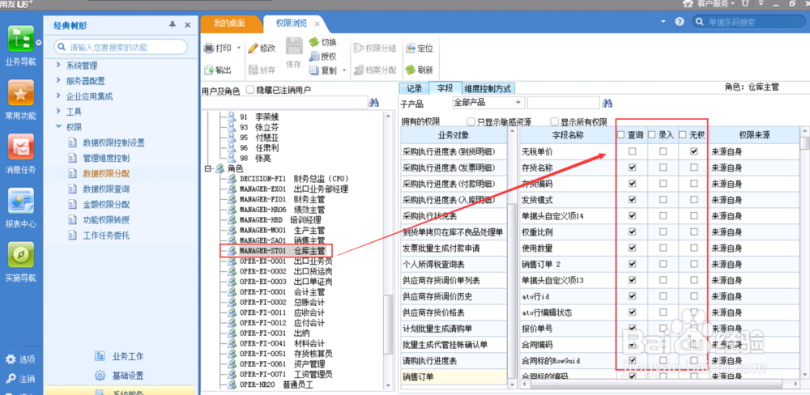810x395 pixels.
Task: Click the function search box in 经典树形
Action: click(x=121, y=47)
